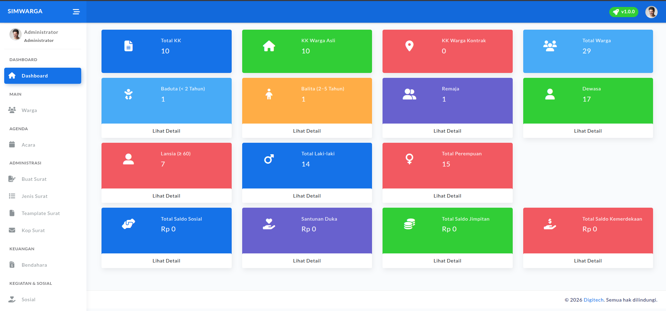Click the person icon on Lansia card
The height and width of the screenshot is (311, 666).
point(128,159)
